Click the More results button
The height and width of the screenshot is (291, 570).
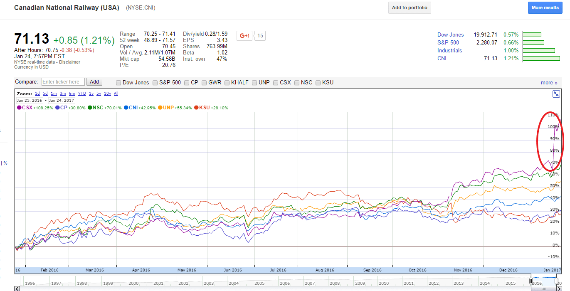[x=545, y=7]
